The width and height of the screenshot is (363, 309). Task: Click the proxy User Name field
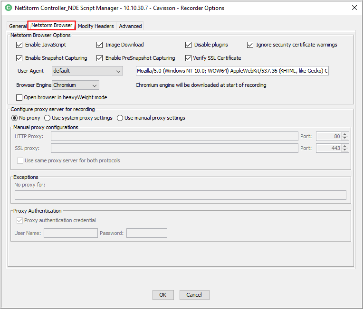pos(71,233)
